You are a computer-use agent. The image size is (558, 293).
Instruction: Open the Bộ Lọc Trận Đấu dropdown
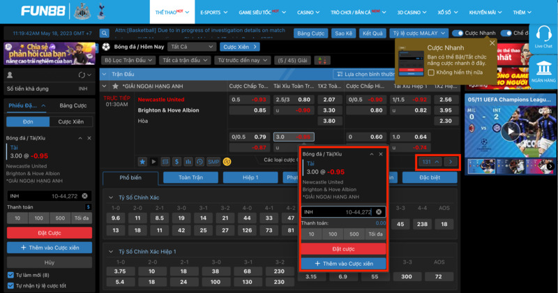(129, 61)
